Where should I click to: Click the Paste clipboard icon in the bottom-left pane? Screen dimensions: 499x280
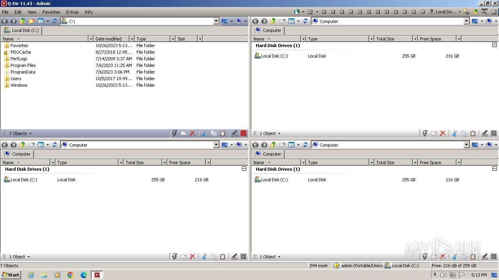click(x=223, y=257)
